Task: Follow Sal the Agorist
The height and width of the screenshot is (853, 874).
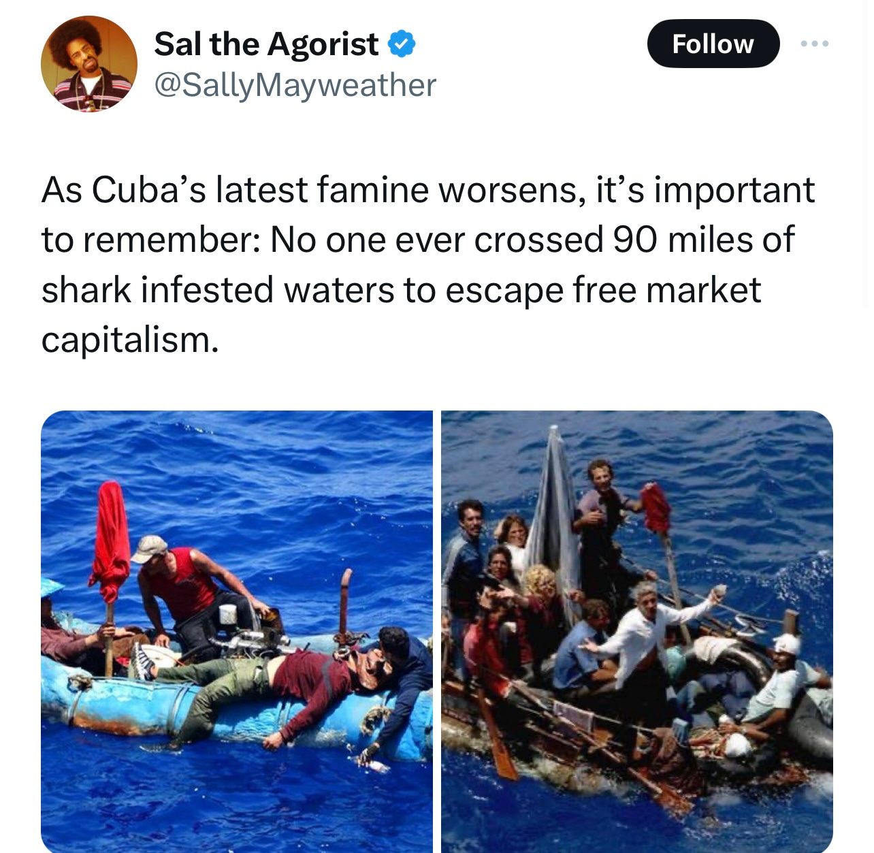Action: pos(713,44)
